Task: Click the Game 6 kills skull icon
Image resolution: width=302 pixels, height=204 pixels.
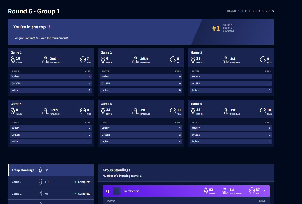Action: coord(263,111)
